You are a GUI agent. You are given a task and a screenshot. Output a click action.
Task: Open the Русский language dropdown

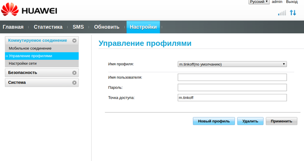[x=259, y=2]
